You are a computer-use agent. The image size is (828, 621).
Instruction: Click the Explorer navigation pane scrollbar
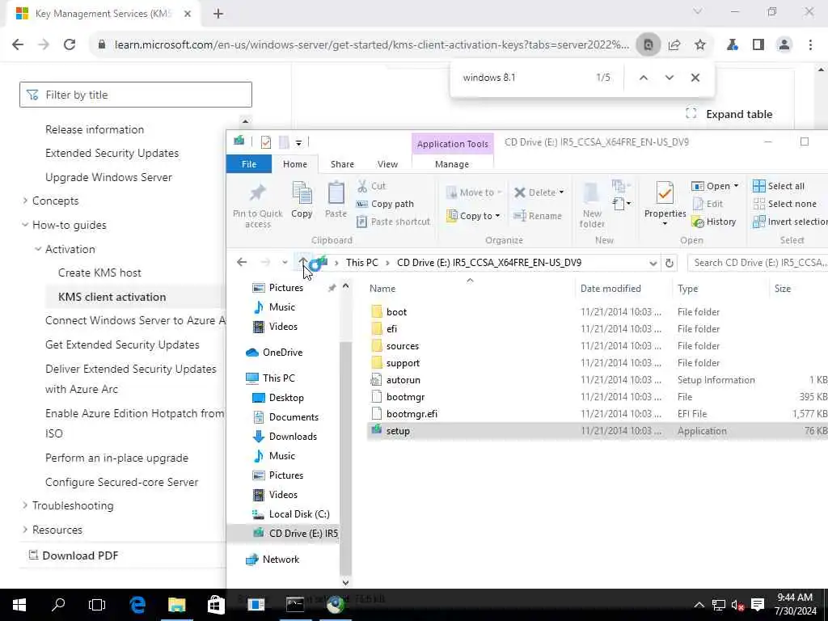pyautogui.click(x=345, y=458)
